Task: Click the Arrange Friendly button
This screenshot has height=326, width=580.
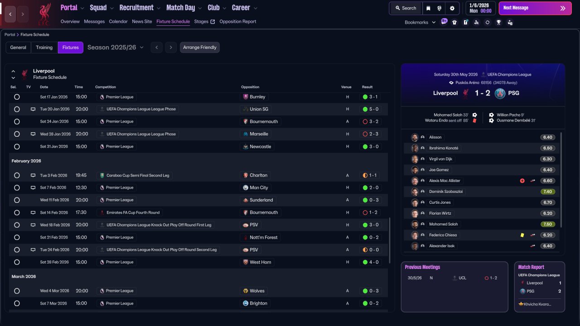Action: [200, 48]
